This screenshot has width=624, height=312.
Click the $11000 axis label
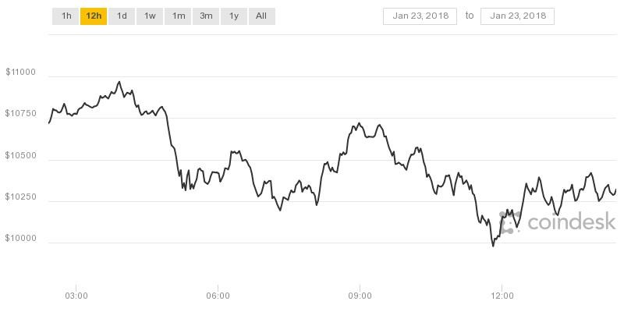click(20, 73)
